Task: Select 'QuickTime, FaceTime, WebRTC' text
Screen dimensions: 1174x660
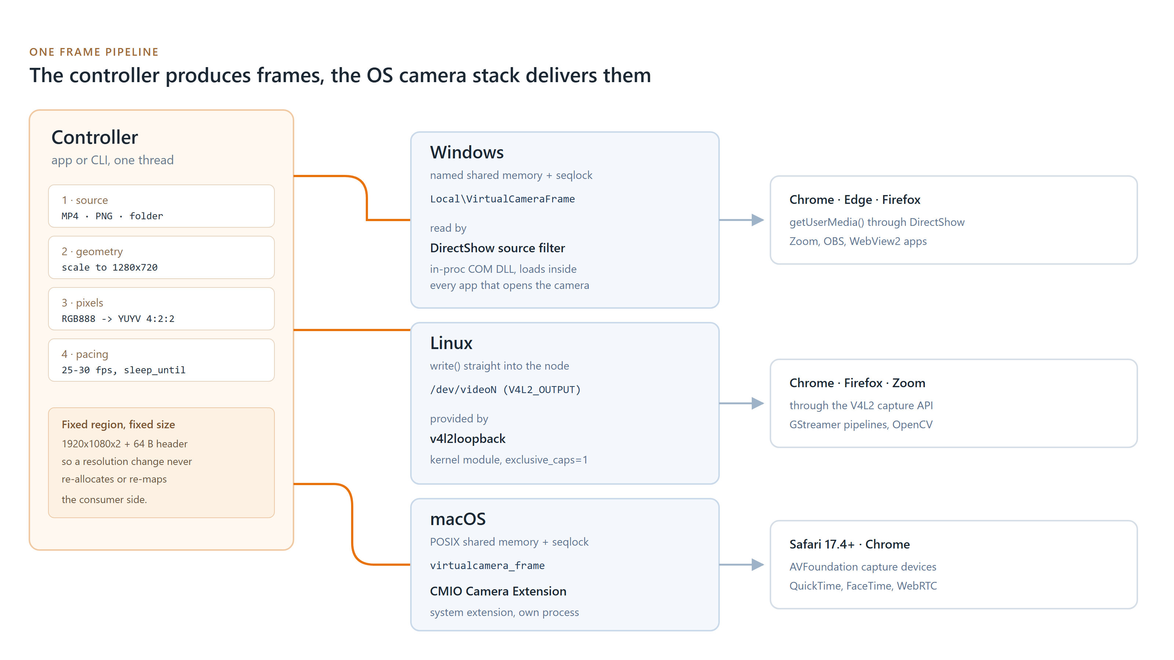Action: (x=863, y=586)
